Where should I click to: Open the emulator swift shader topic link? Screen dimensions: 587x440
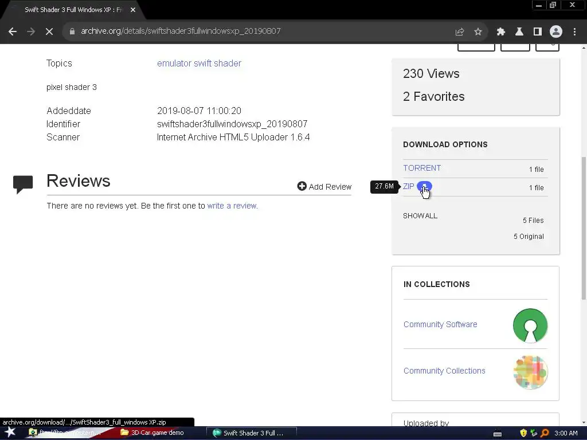[x=199, y=63]
